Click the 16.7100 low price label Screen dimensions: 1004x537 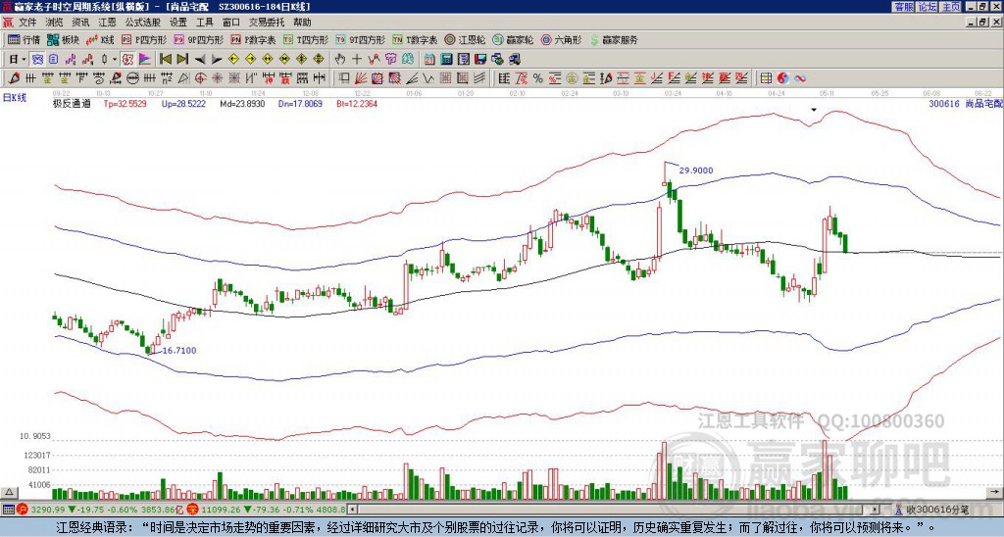tap(179, 350)
